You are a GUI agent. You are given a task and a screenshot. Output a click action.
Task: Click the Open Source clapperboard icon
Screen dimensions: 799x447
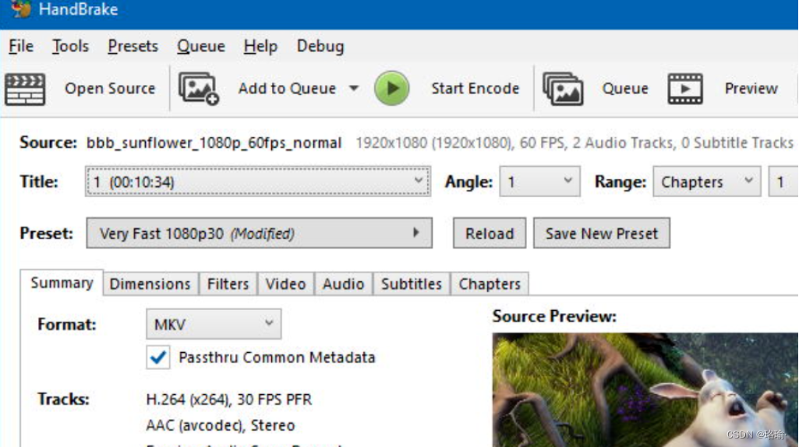[x=25, y=89]
